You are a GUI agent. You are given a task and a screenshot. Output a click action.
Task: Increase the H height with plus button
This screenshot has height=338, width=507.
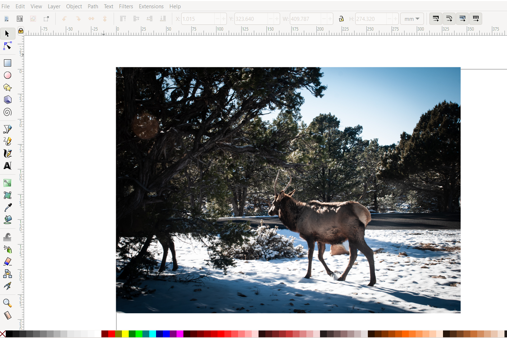coord(396,19)
